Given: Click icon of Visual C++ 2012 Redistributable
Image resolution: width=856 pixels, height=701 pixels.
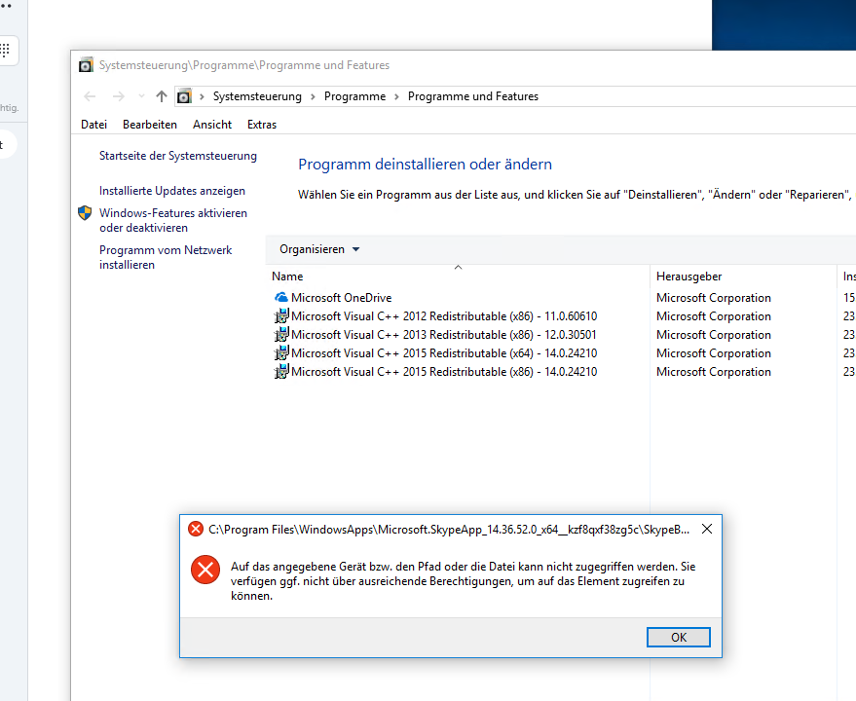Looking at the screenshot, I should [281, 316].
